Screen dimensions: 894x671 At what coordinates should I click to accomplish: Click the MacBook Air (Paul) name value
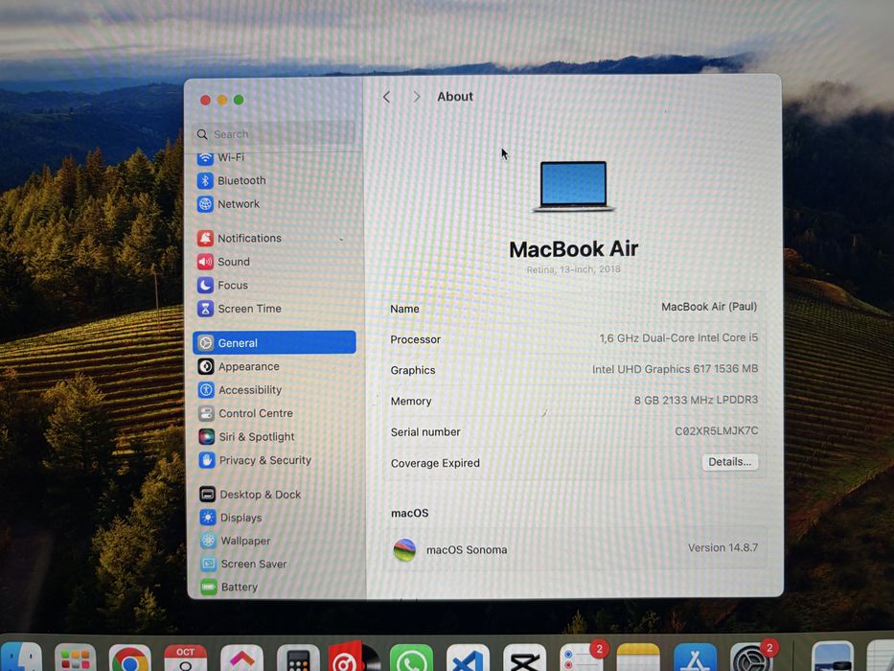pos(709,307)
